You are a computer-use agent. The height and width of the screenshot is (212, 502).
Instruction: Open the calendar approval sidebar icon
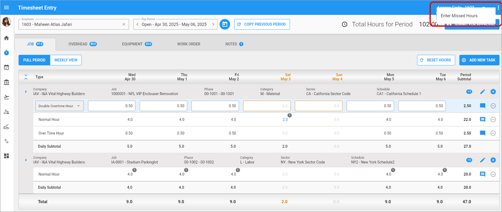pos(6,68)
